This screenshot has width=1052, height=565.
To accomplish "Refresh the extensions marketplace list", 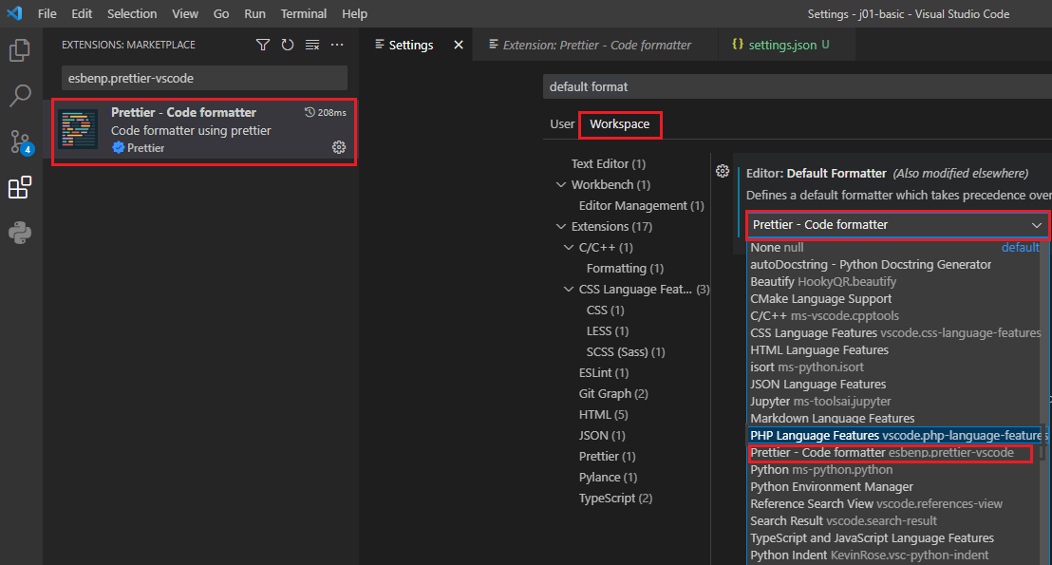I will point(288,45).
